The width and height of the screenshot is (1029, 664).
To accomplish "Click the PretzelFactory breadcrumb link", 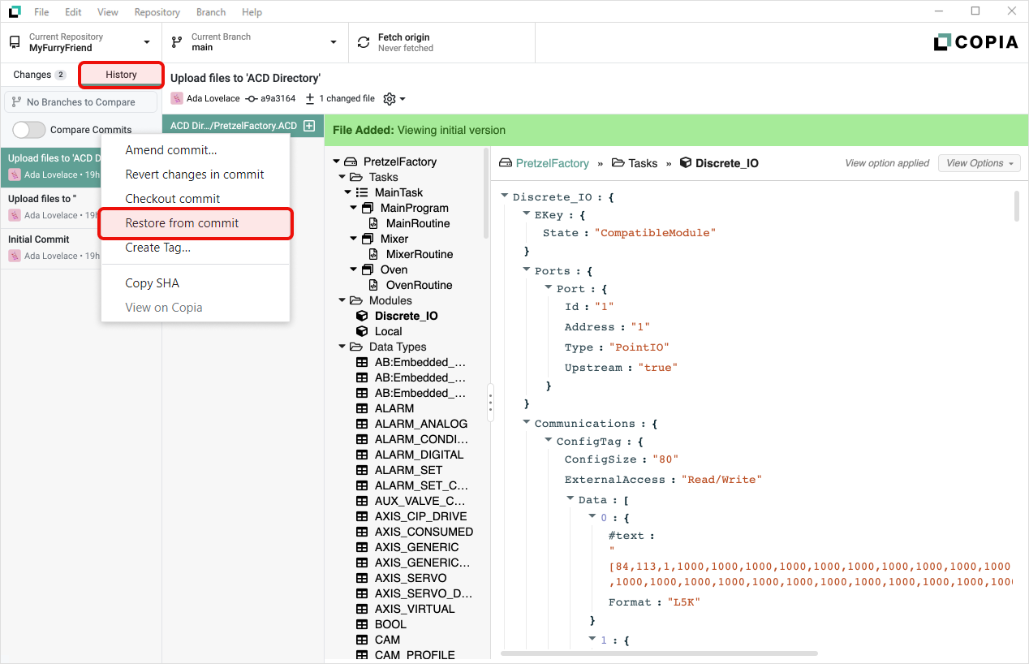I will point(552,163).
